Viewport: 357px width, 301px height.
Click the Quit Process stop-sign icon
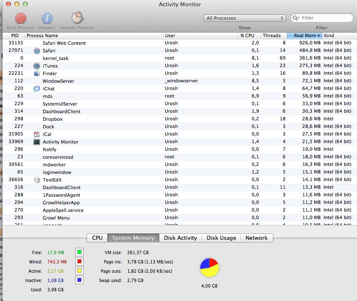pyautogui.click(x=21, y=18)
